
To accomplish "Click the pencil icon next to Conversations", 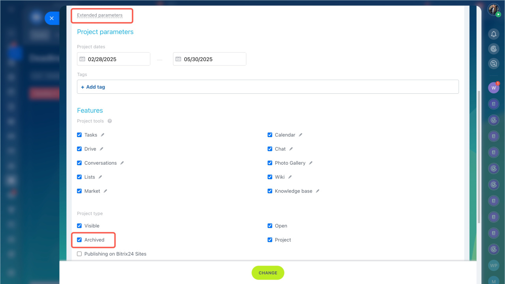I will [122, 163].
